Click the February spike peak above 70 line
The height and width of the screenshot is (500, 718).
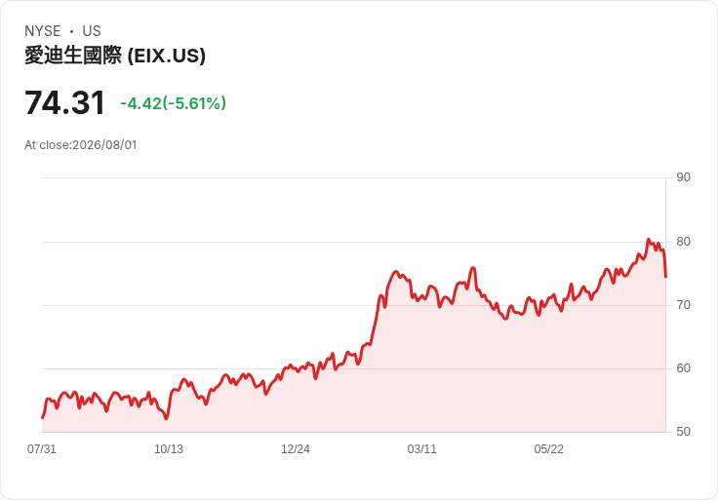(396, 272)
